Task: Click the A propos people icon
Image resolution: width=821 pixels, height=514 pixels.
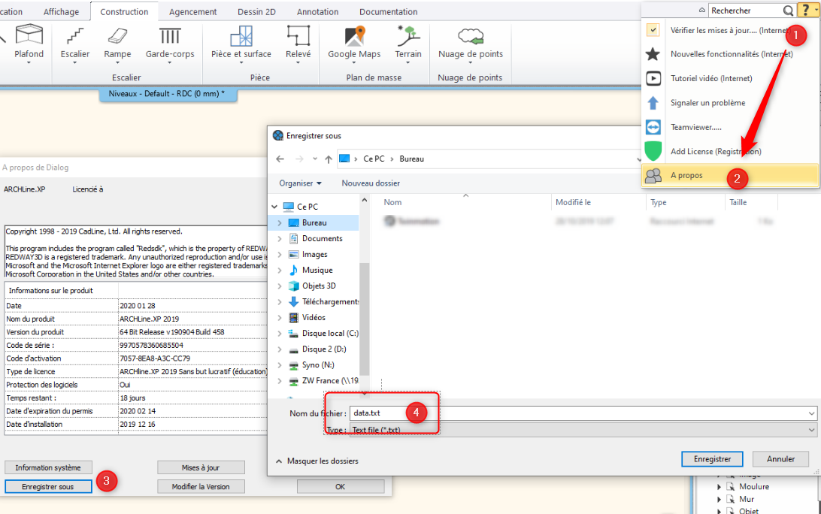Action: 653,176
